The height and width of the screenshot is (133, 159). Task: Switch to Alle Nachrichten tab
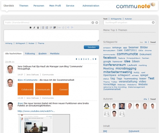[13, 53]
